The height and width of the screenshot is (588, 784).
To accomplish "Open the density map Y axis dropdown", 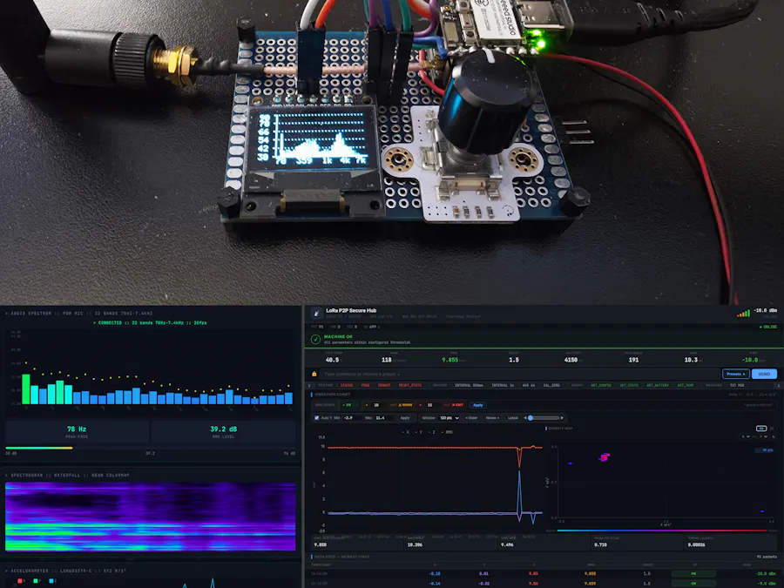I will [763, 436].
